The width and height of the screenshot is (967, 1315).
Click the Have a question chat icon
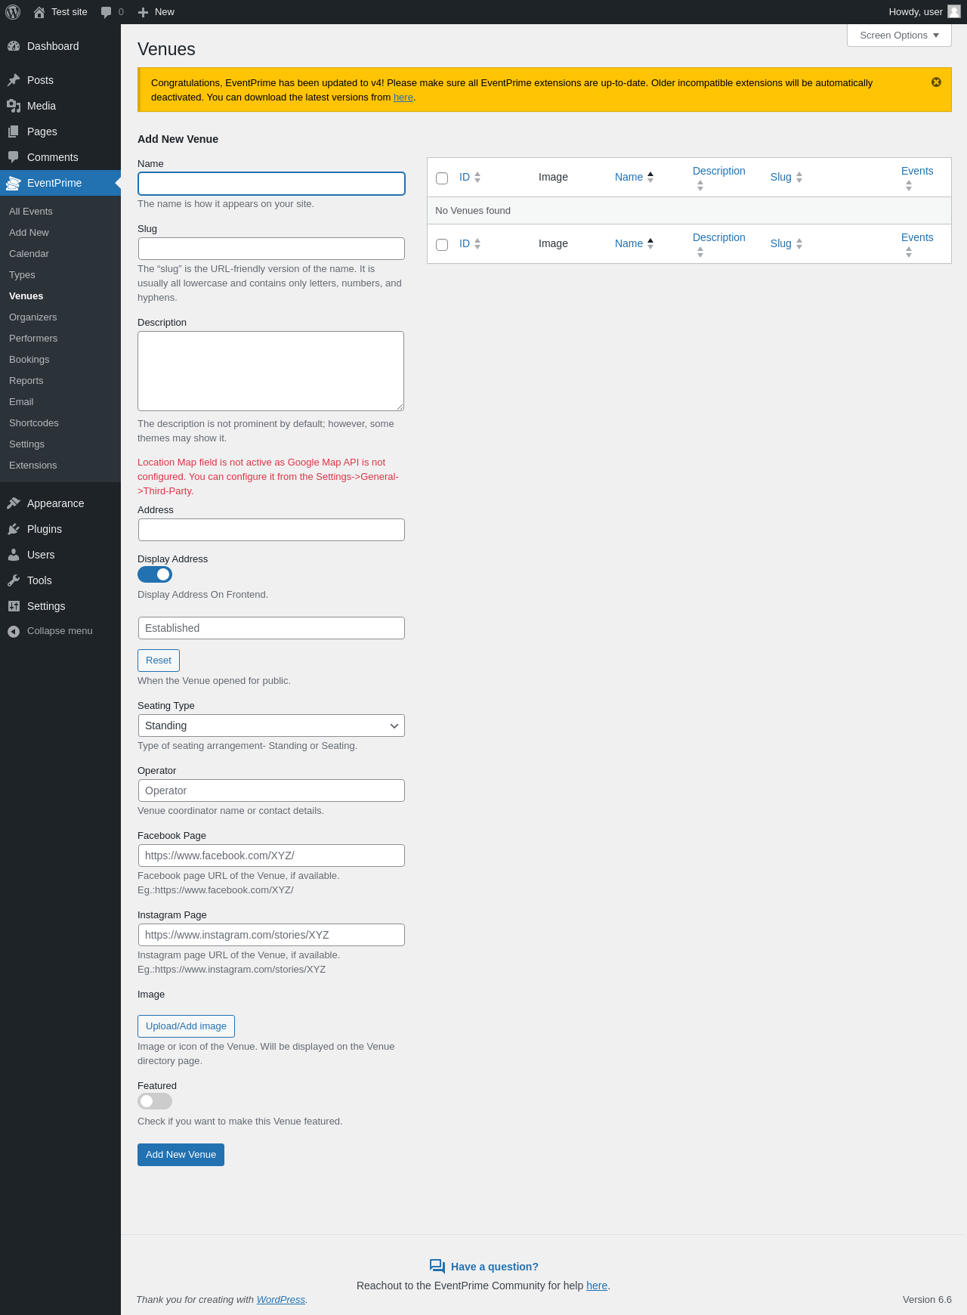pyautogui.click(x=437, y=1267)
